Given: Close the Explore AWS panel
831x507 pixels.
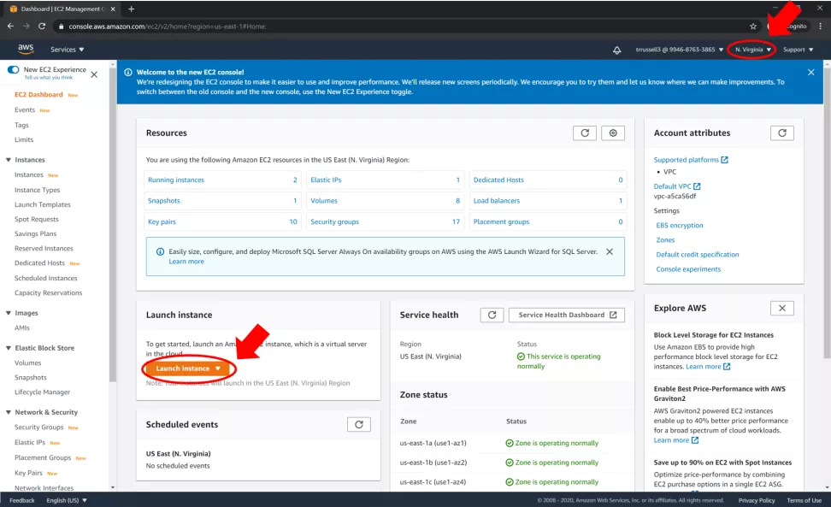Looking at the screenshot, I should coord(781,309).
